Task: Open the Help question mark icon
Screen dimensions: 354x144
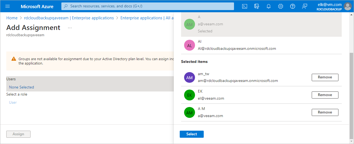Action: [293, 6]
